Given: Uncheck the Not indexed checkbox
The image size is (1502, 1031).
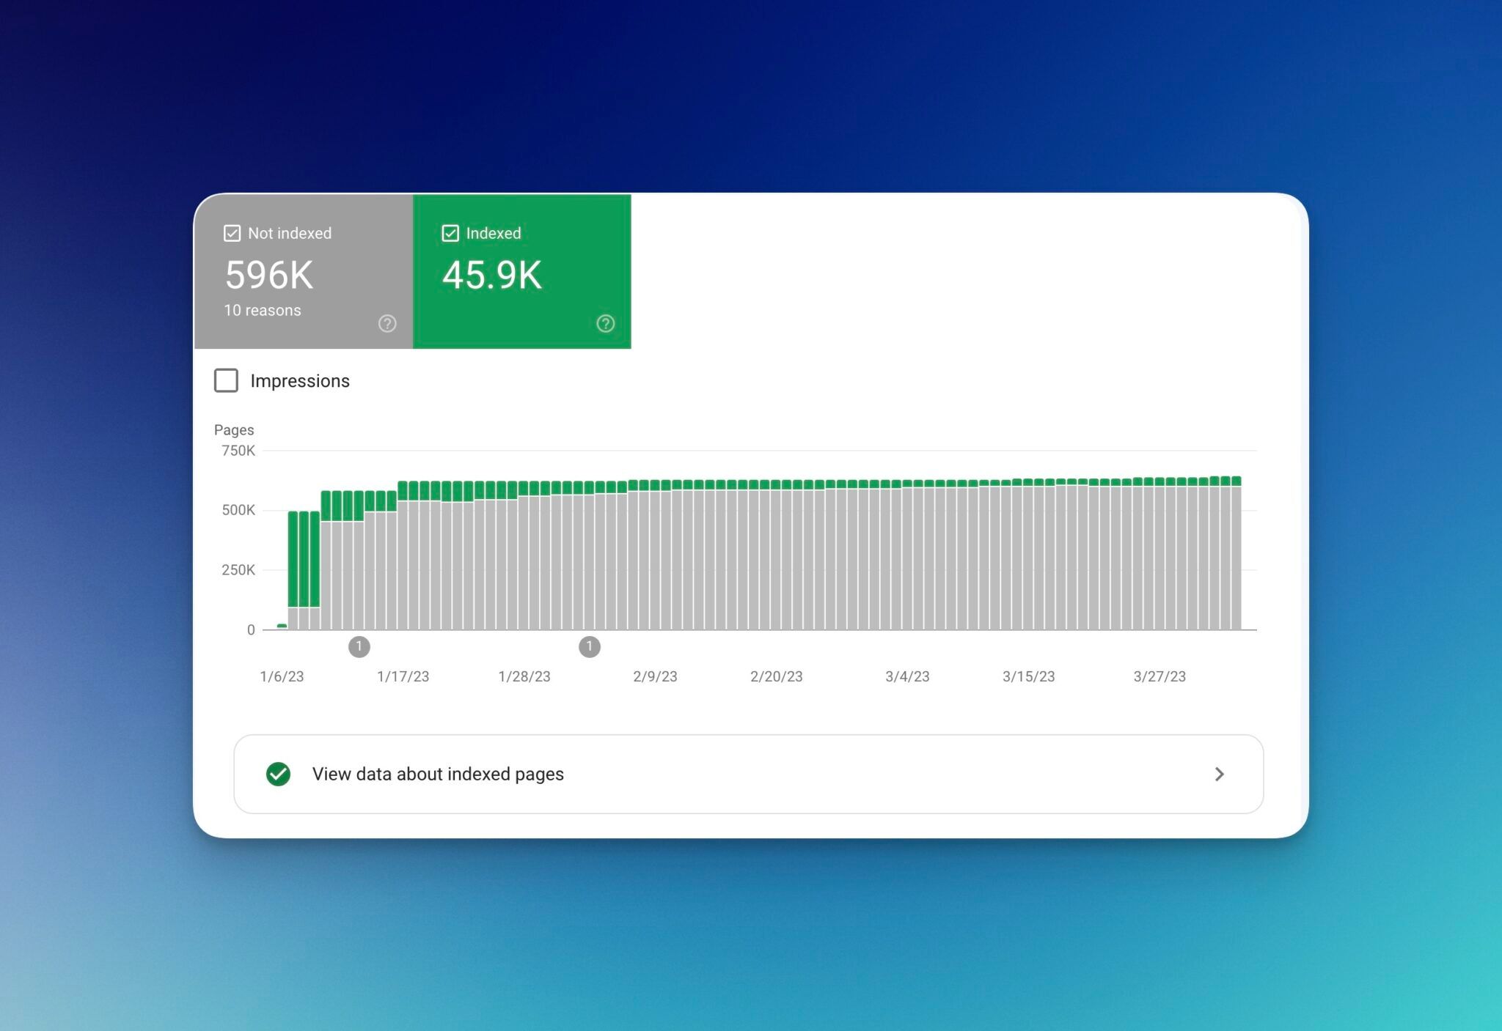Looking at the screenshot, I should pyautogui.click(x=232, y=233).
